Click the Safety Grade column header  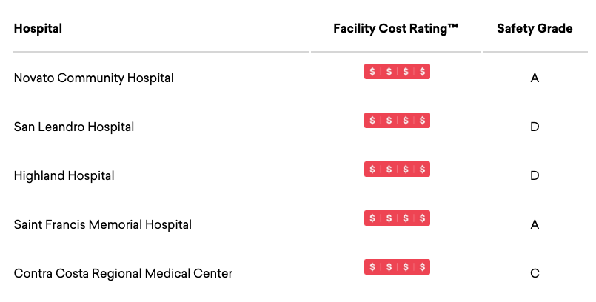click(535, 28)
